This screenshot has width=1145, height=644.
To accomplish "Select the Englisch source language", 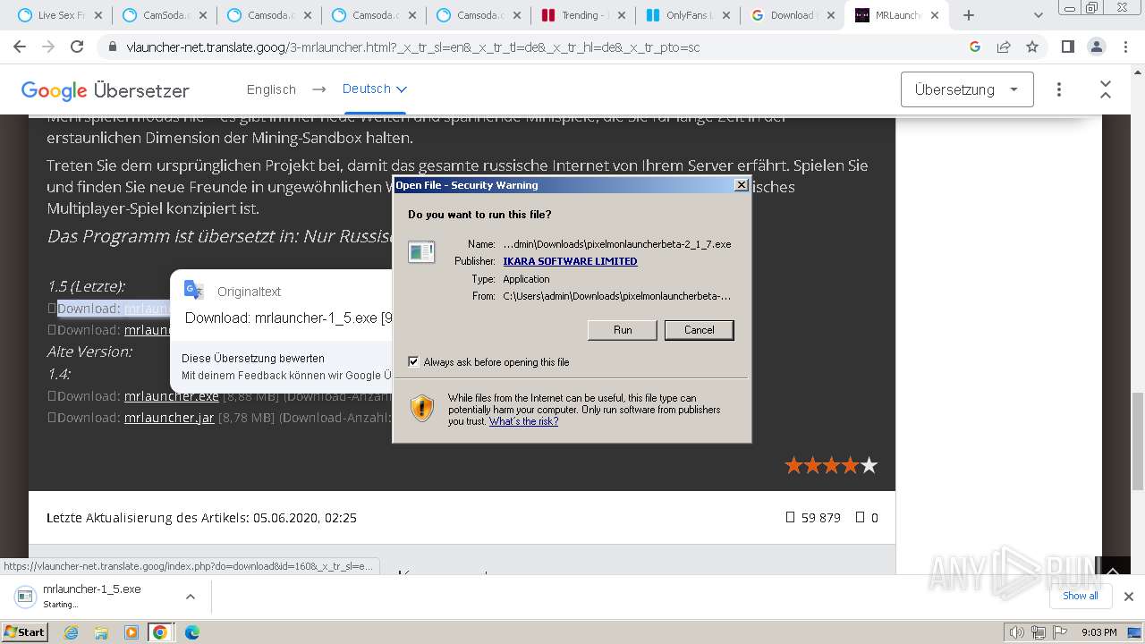I will pos(271,89).
